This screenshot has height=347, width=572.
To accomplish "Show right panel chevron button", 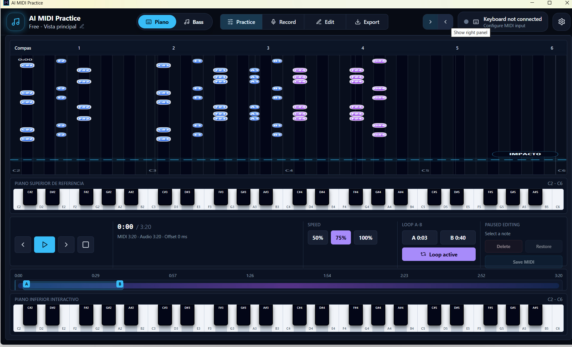I will pos(445,22).
